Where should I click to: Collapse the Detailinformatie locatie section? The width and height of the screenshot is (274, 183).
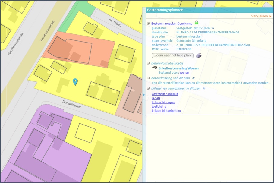[x=148, y=63]
